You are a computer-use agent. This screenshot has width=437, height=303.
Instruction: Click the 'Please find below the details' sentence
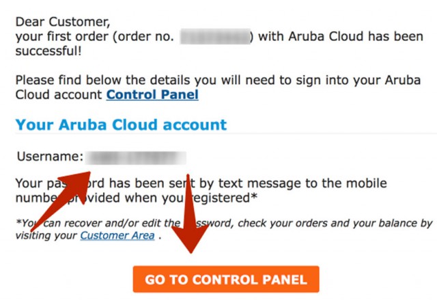point(102,79)
